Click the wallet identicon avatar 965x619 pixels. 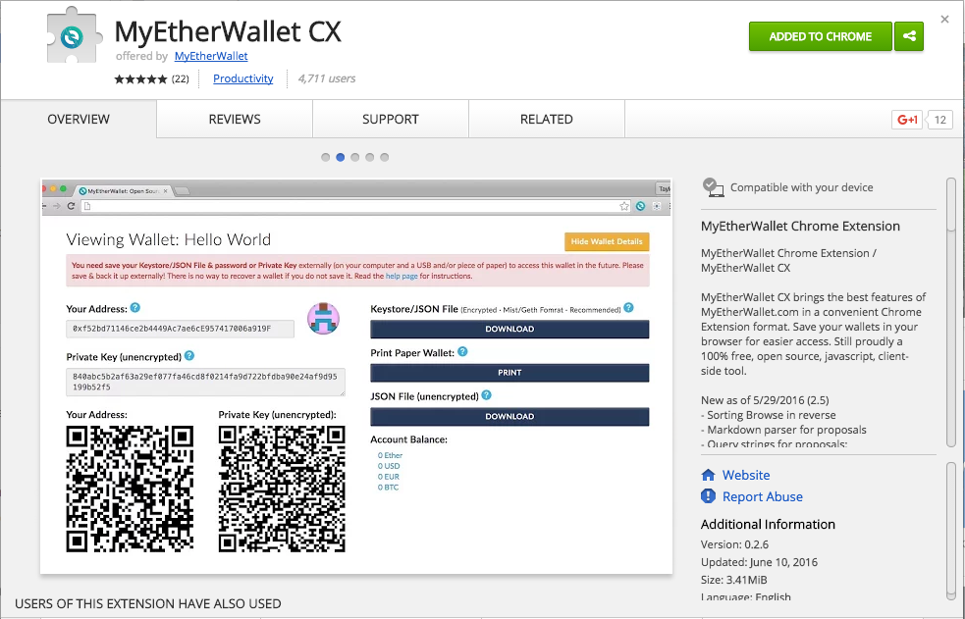(323, 319)
